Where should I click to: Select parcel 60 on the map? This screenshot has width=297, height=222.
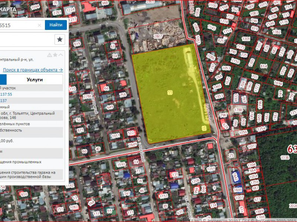pyautogui.click(x=85, y=151)
